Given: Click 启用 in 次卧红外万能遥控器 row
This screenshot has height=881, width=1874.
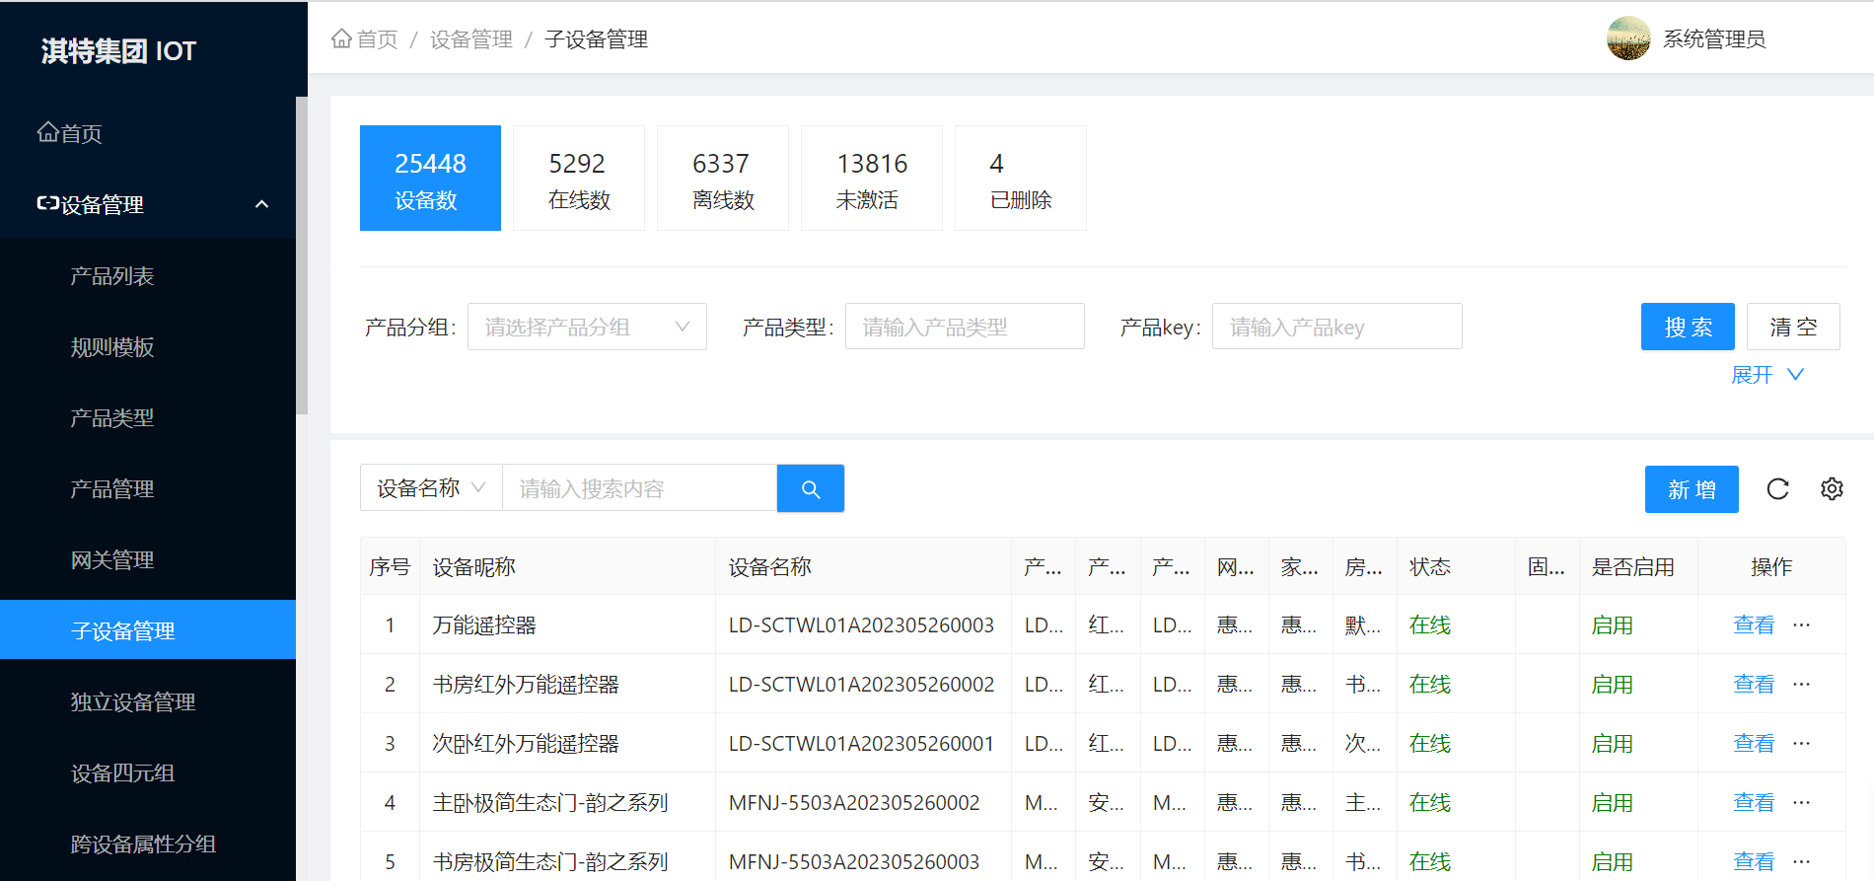Looking at the screenshot, I should click(1613, 743).
